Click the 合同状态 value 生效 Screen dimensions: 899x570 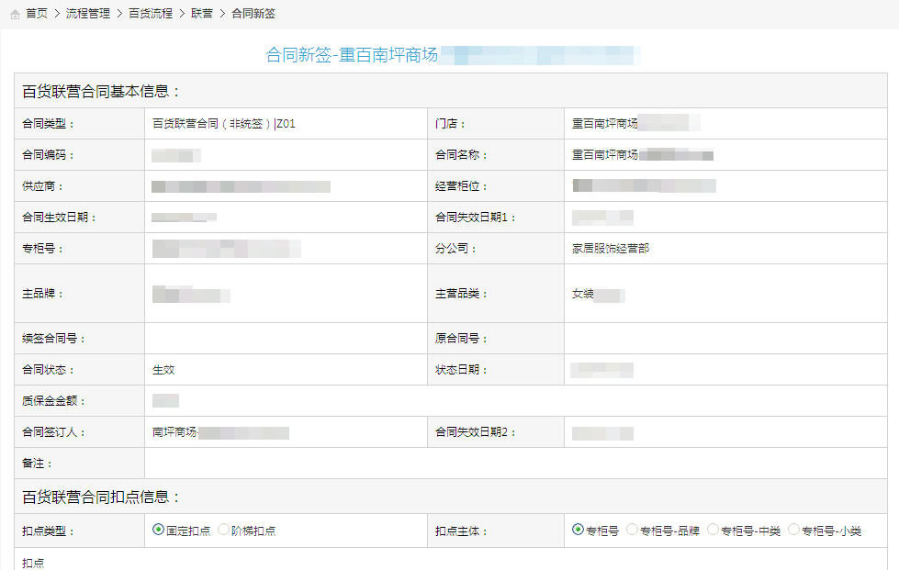click(x=163, y=370)
